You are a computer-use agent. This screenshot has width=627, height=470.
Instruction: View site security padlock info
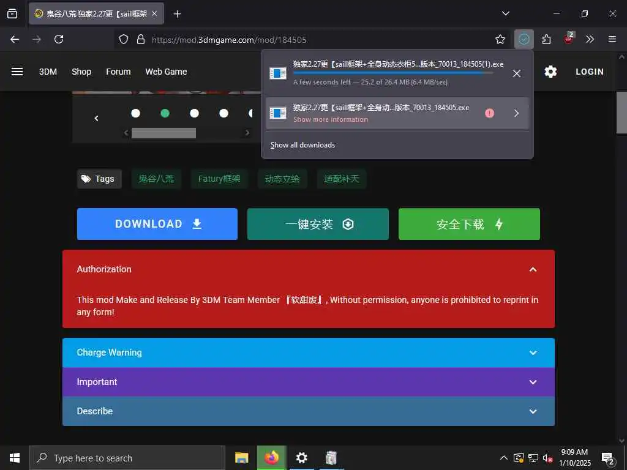141,39
